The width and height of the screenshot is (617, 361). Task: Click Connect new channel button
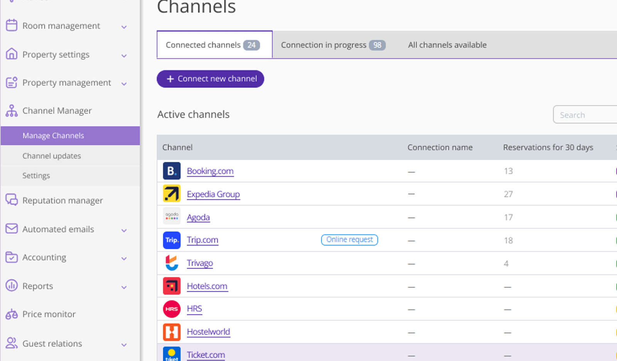pyautogui.click(x=210, y=79)
